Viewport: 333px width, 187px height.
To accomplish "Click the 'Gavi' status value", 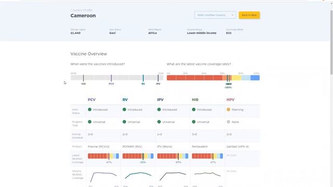I will 112,33.
